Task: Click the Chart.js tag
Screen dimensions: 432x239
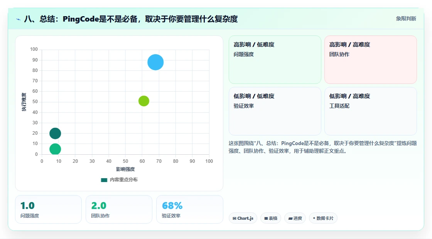Action: click(243, 218)
